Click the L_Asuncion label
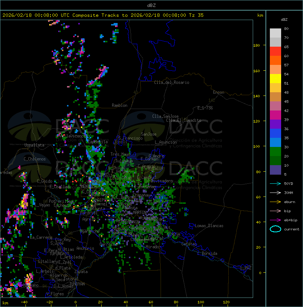The image size is (303, 307). 166,142
